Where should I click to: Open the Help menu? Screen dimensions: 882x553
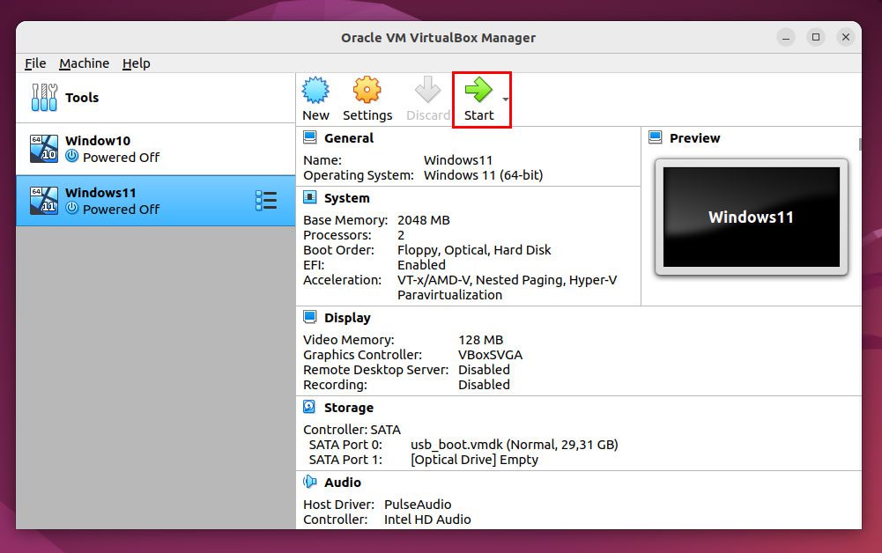tap(137, 63)
